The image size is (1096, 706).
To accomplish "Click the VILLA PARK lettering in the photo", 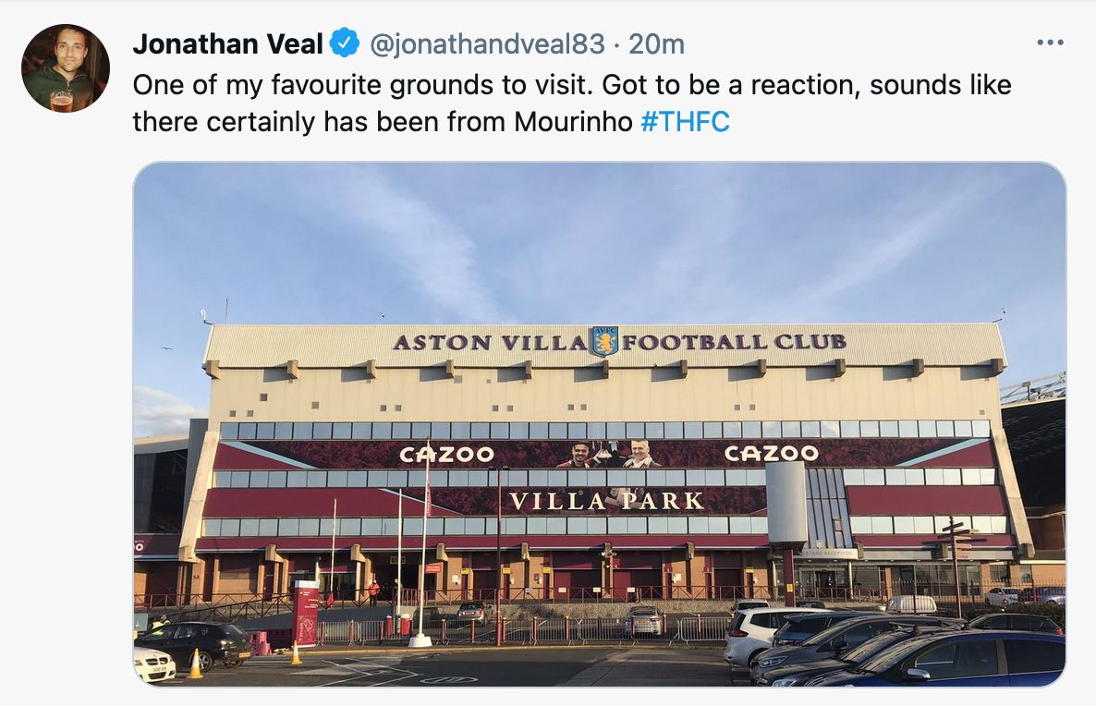I will (606, 502).
